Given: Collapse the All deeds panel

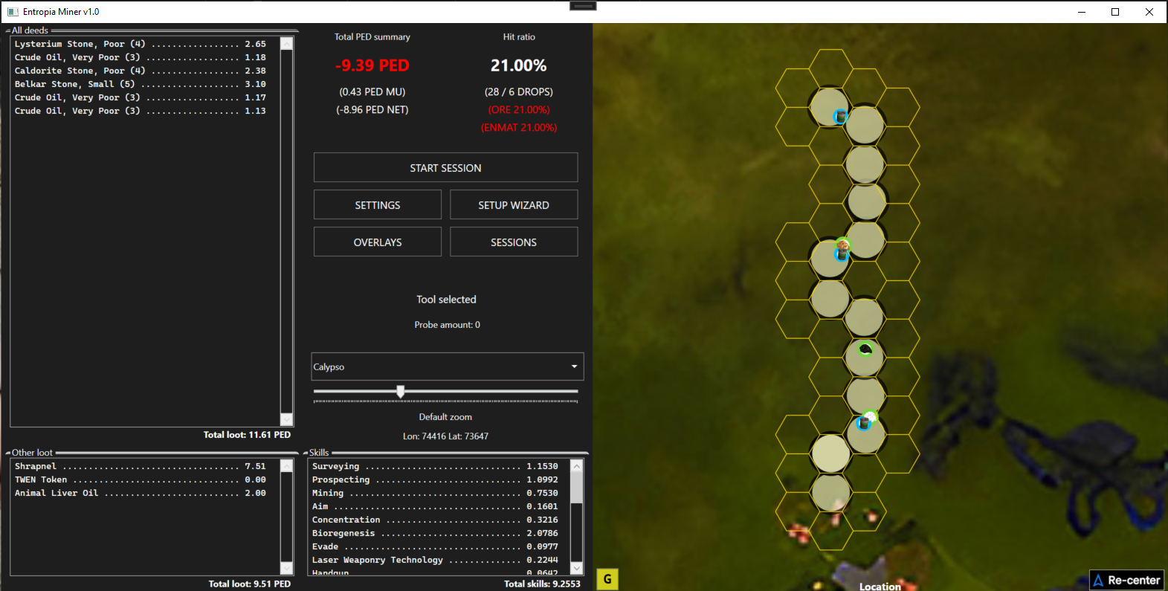Looking at the screenshot, I should (x=8, y=31).
